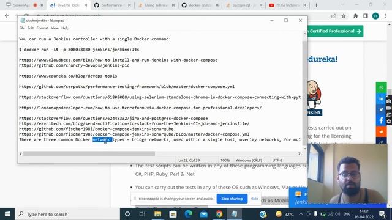Click the Notepad horizontal scrollbar thumb
Screen dimensions: 392x220
89,153
